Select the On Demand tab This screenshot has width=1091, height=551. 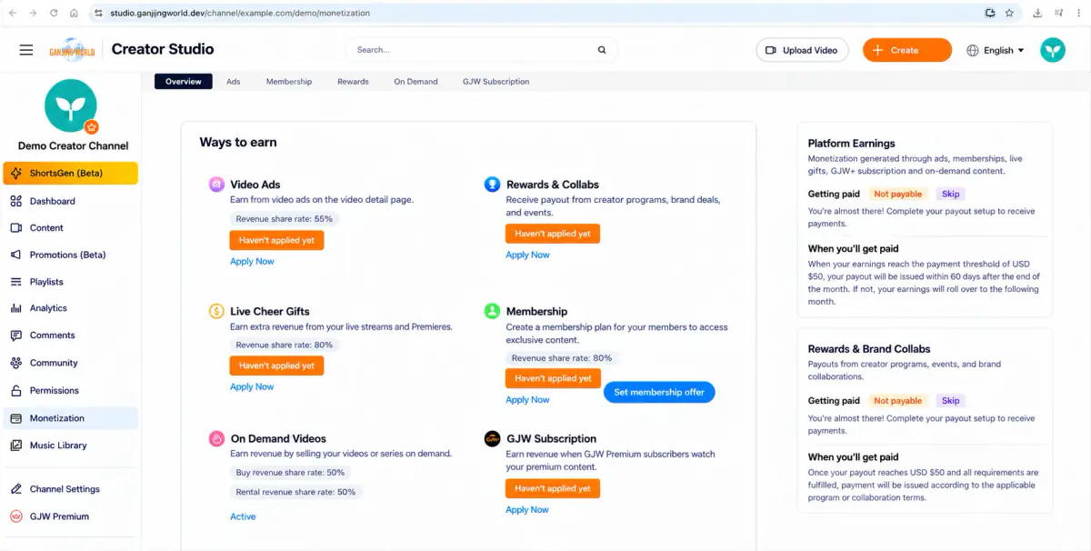coord(415,82)
